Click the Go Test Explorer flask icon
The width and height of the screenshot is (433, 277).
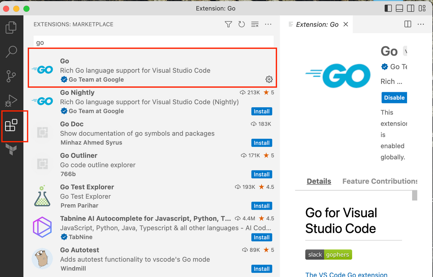pyautogui.click(x=42, y=196)
